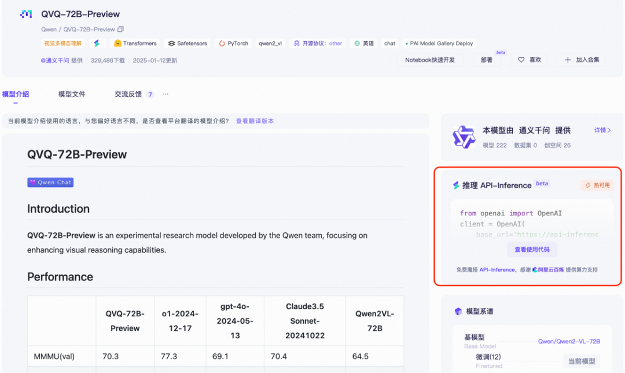625x373 pixels.
Task: Open the ... overflow tab menu
Action: pos(165,93)
